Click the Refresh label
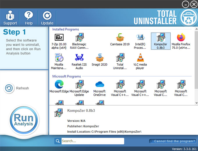This screenshot has height=151, width=198. click(22, 88)
